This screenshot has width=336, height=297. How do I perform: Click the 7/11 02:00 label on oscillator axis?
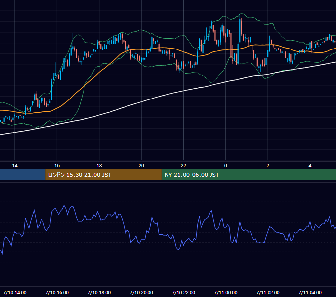click(268, 292)
